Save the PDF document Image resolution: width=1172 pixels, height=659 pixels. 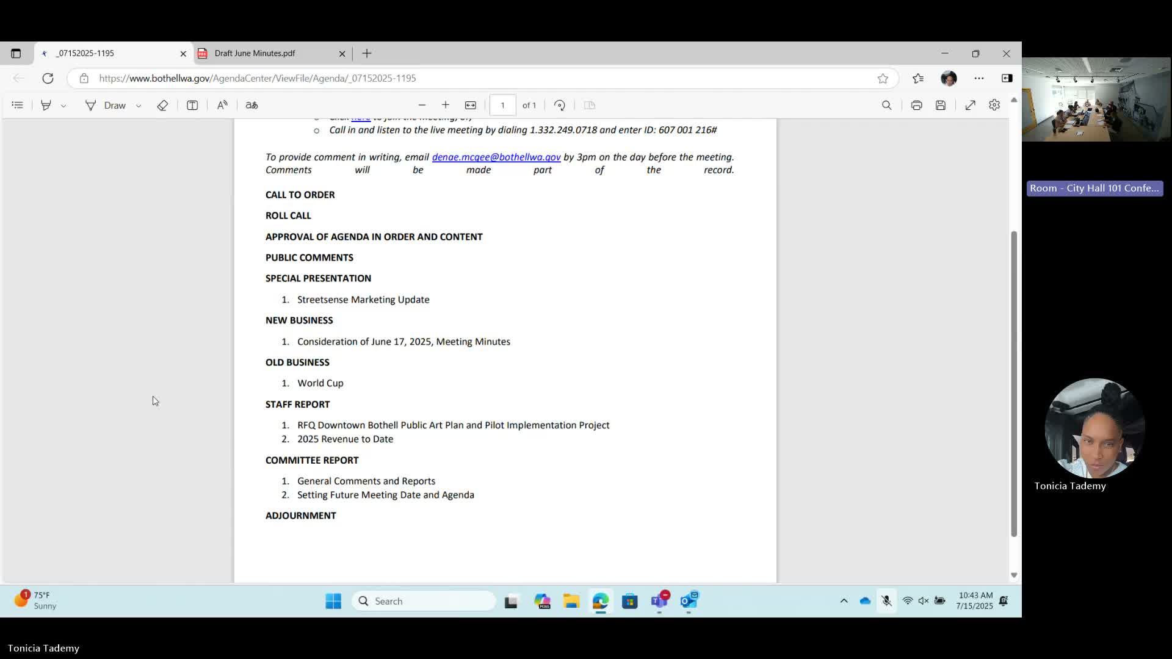tap(941, 105)
